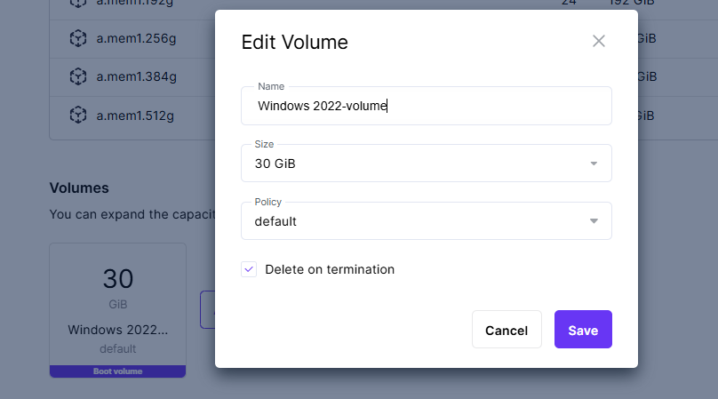Close the Edit Volume dialog with X
Viewport: 718px width, 399px height.
pyautogui.click(x=599, y=41)
